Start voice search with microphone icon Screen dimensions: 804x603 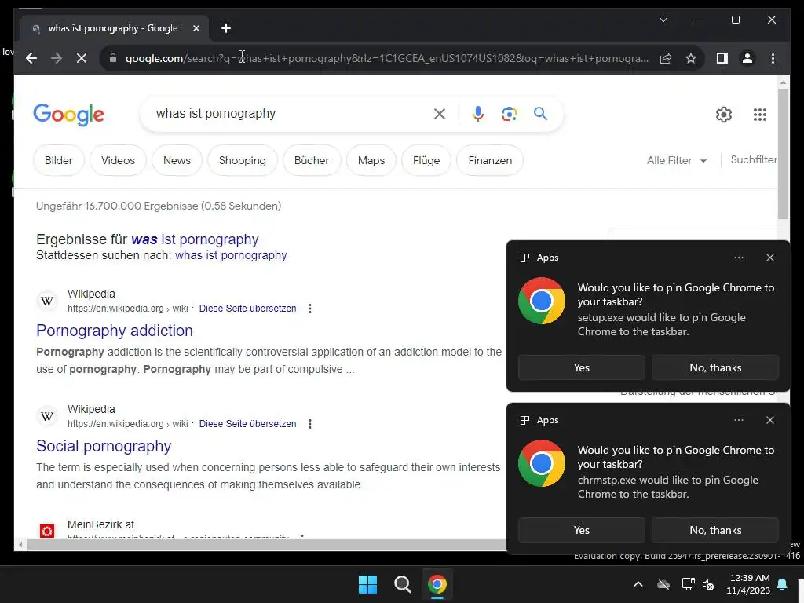click(478, 114)
